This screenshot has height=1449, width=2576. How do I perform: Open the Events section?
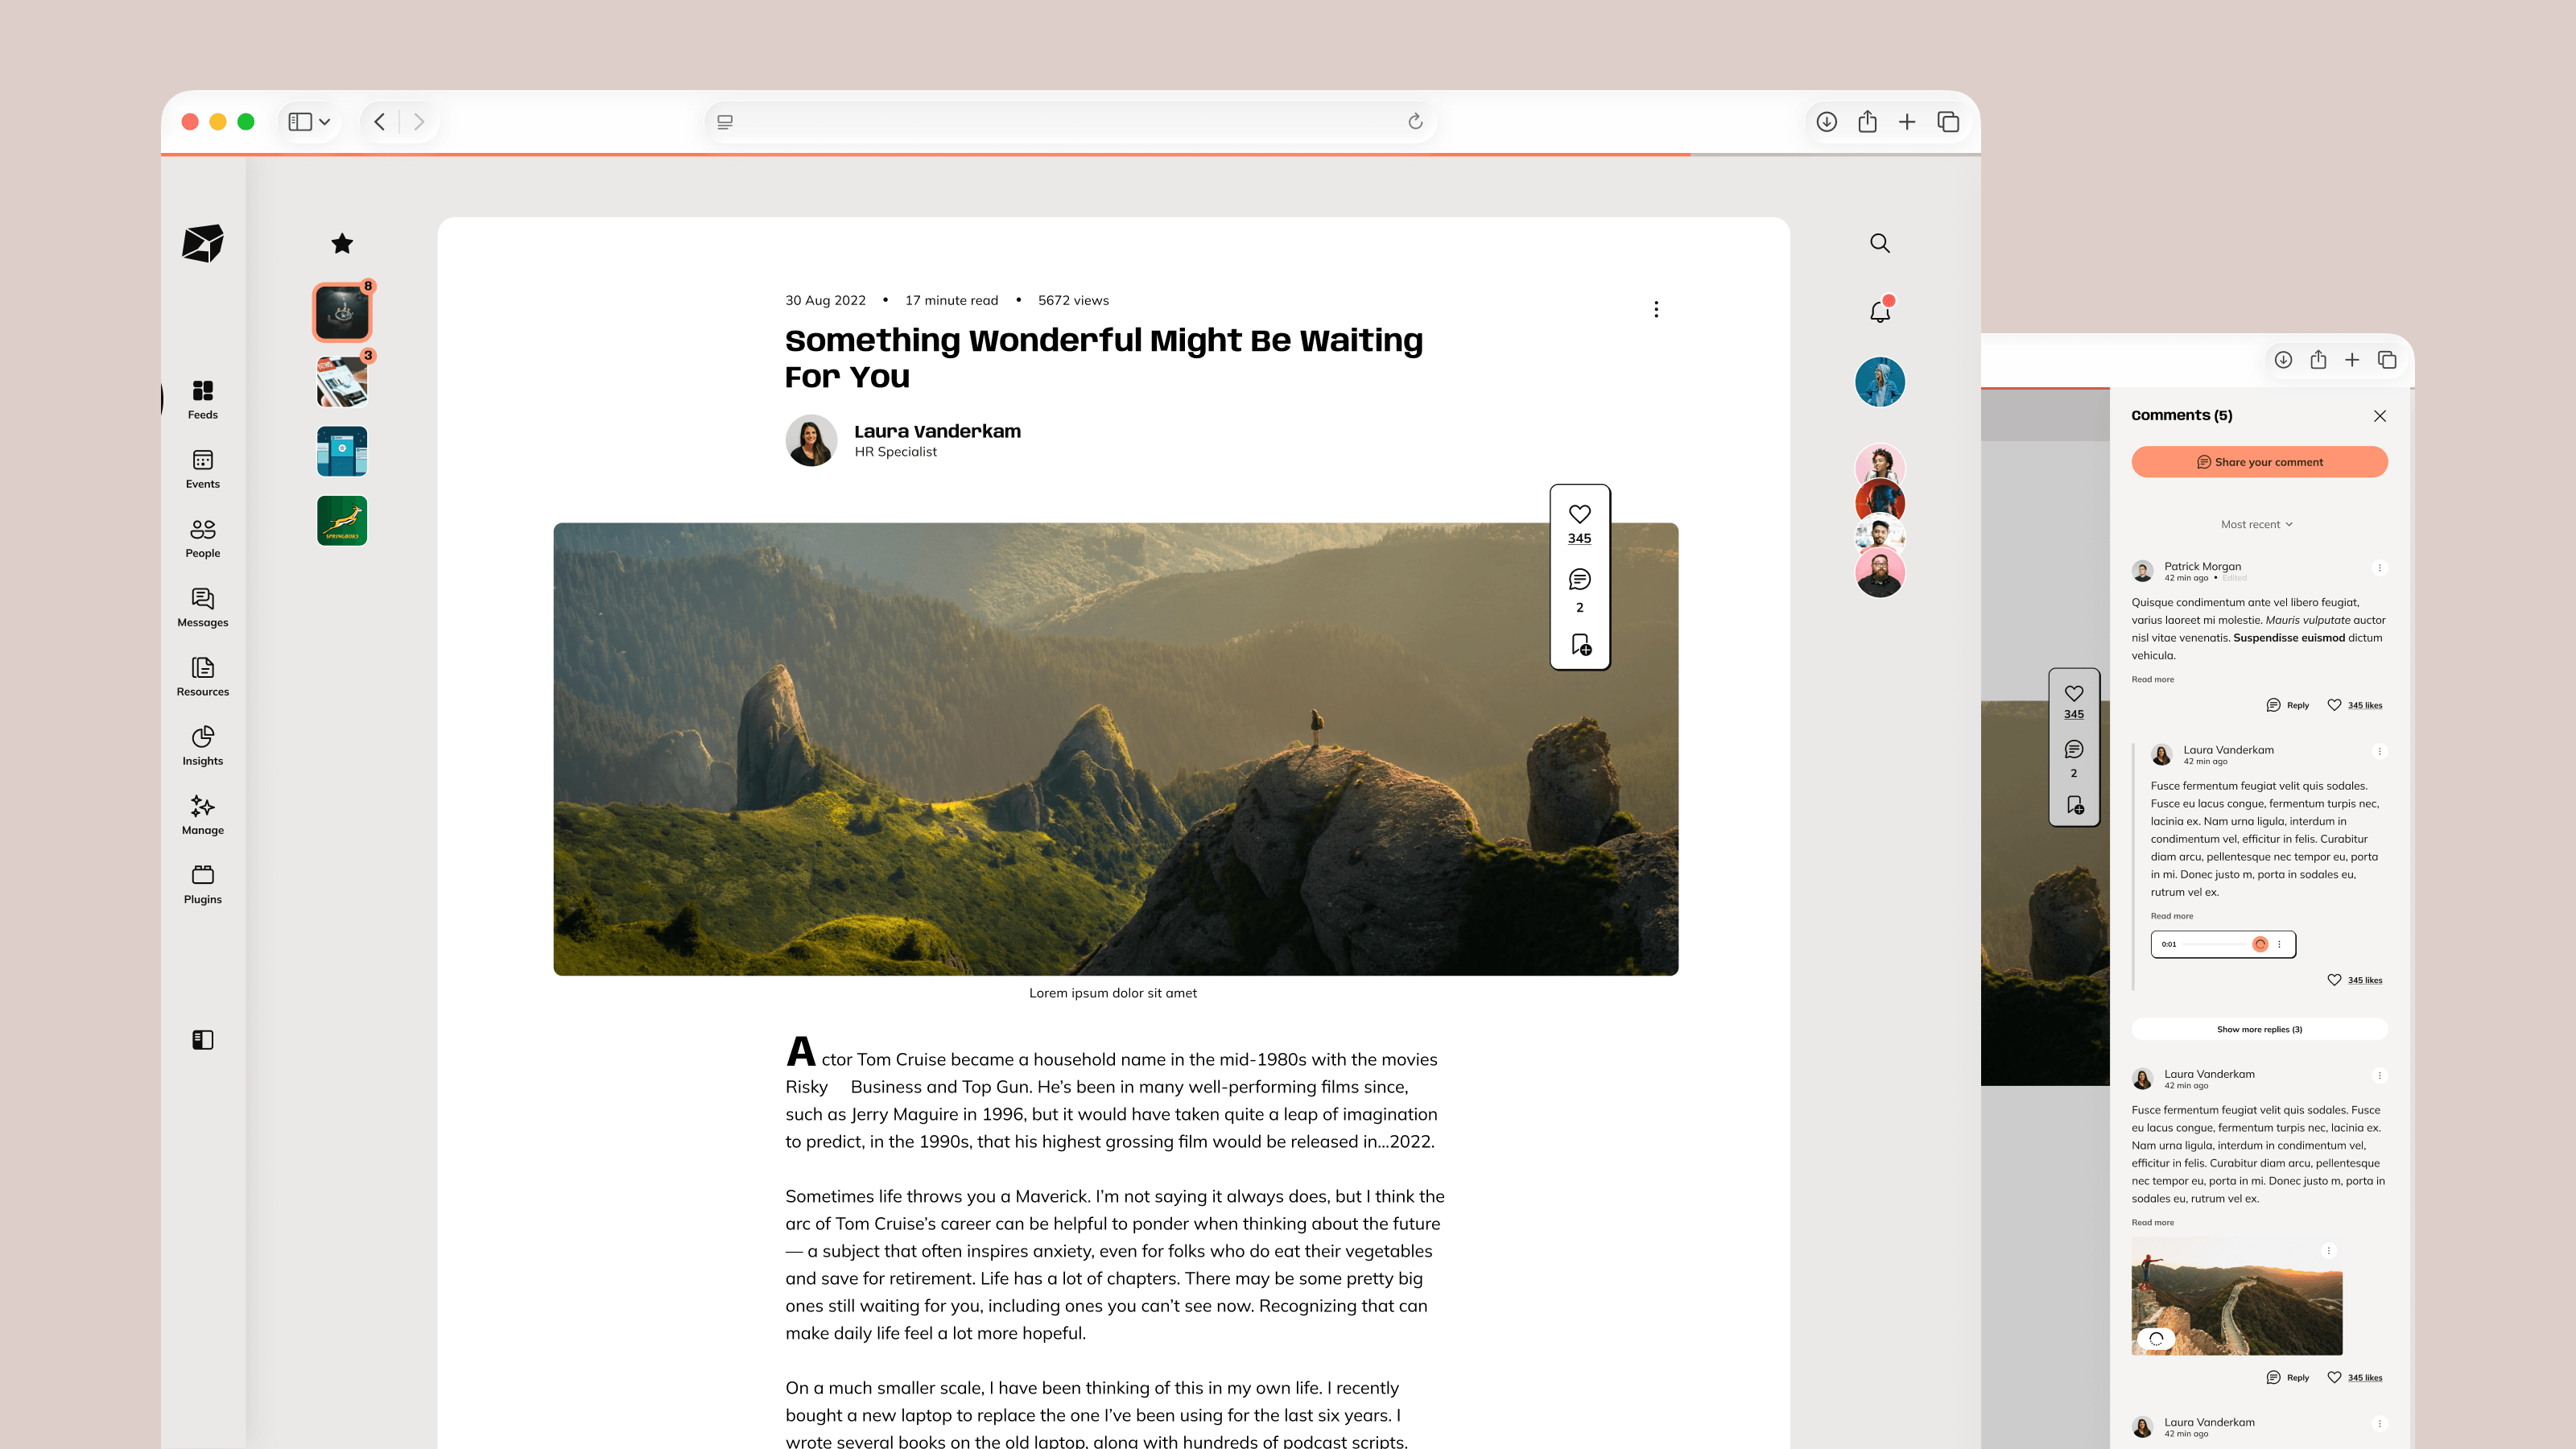202,469
